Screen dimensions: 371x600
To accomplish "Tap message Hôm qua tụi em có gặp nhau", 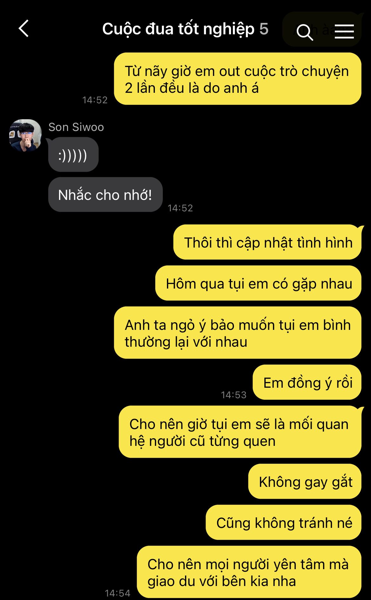I will coord(258,283).
